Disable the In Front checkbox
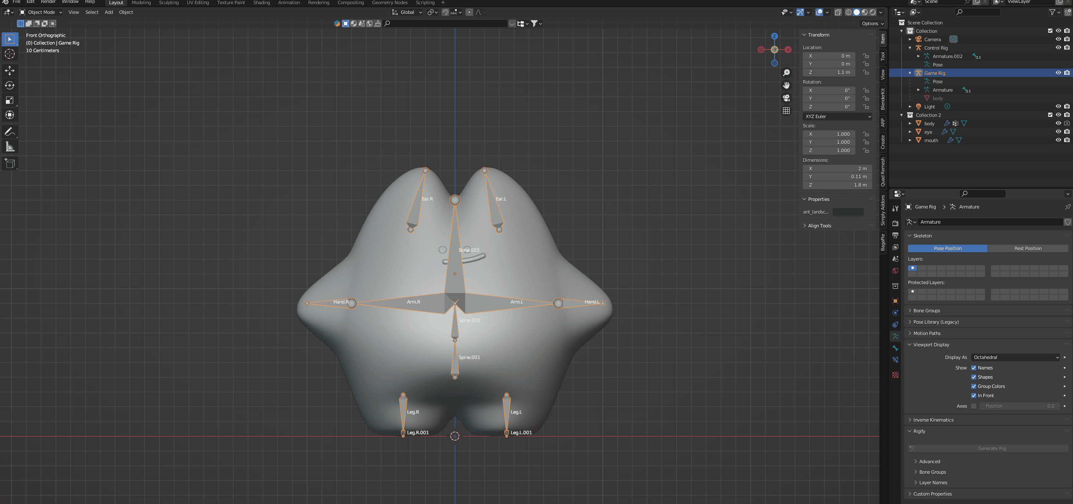 coord(973,396)
